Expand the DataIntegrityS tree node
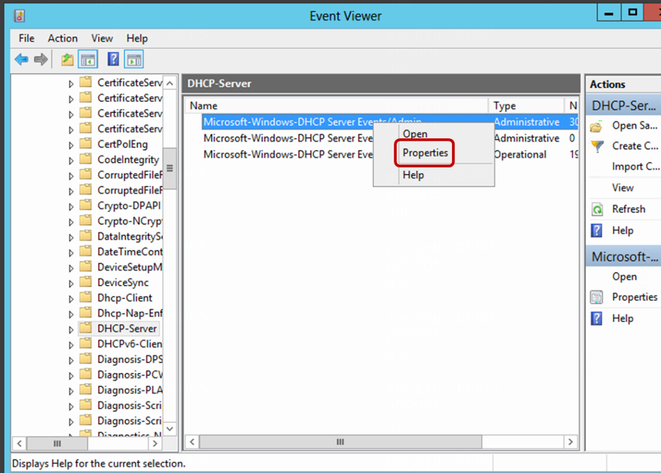This screenshot has height=473, width=661. (71, 237)
